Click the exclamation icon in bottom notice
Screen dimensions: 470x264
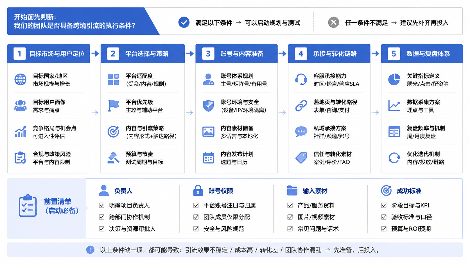click(x=90, y=250)
